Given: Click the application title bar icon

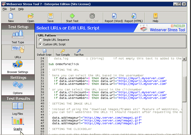Looking at the screenshot, I should coord(4,4).
